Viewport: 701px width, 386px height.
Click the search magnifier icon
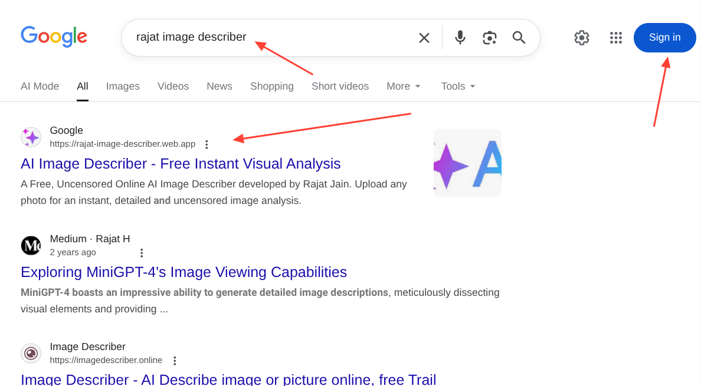(x=519, y=37)
